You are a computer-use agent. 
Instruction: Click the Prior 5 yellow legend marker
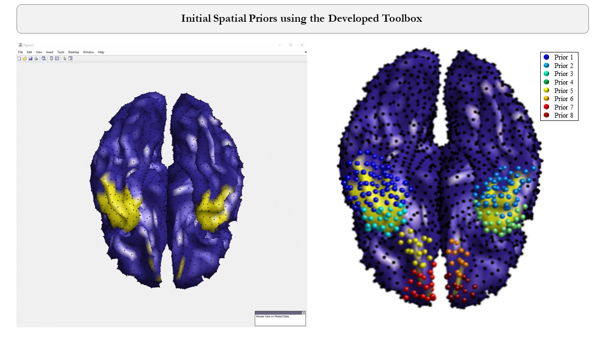coord(546,91)
